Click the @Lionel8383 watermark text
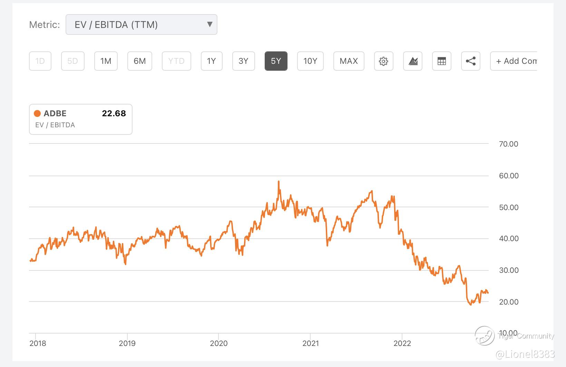 [525, 354]
